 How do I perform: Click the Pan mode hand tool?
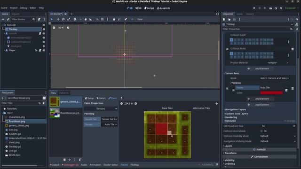[x=86, y=19]
